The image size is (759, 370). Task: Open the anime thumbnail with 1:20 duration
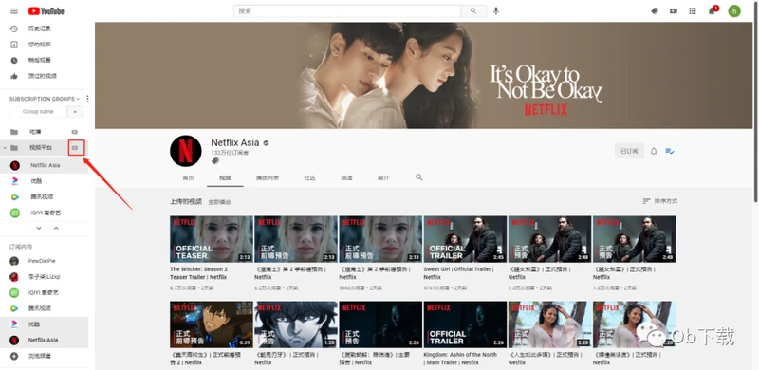click(x=296, y=324)
